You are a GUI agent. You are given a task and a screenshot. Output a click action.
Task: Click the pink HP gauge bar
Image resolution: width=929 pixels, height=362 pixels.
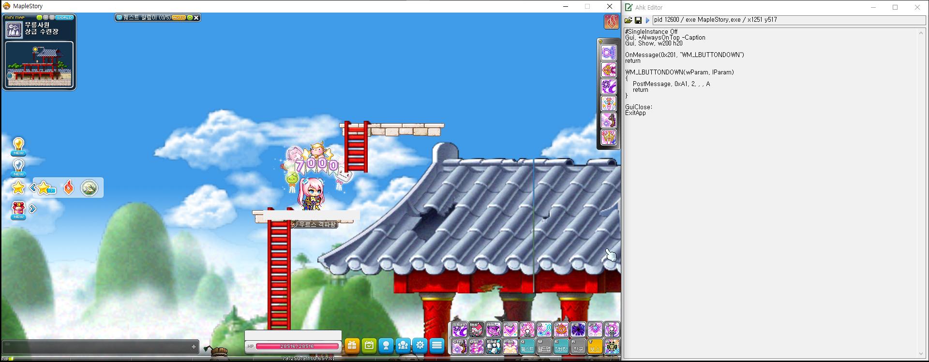point(297,346)
